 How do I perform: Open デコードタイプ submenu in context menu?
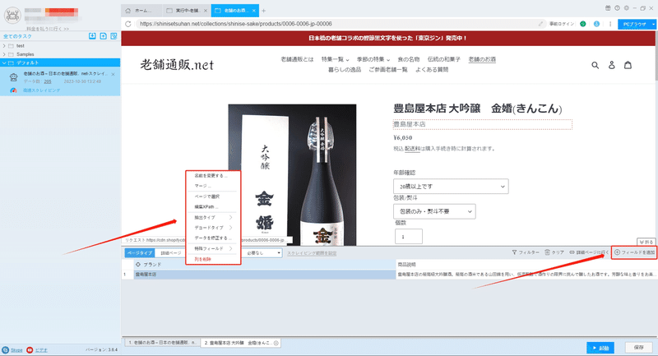tap(213, 228)
